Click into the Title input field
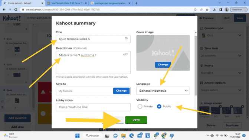Image resolution: width=249 pixels, height=140 pixels. [x=93, y=39]
